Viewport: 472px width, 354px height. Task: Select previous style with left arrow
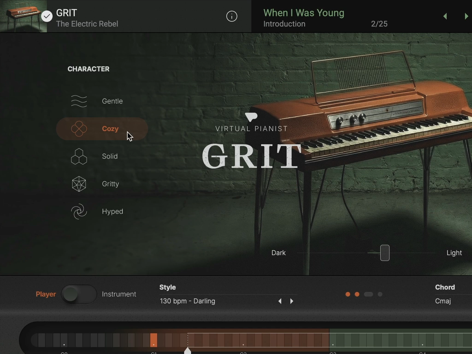click(280, 301)
